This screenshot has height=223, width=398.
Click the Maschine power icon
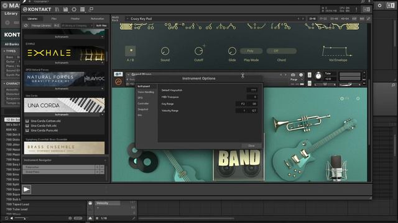(379, 6)
